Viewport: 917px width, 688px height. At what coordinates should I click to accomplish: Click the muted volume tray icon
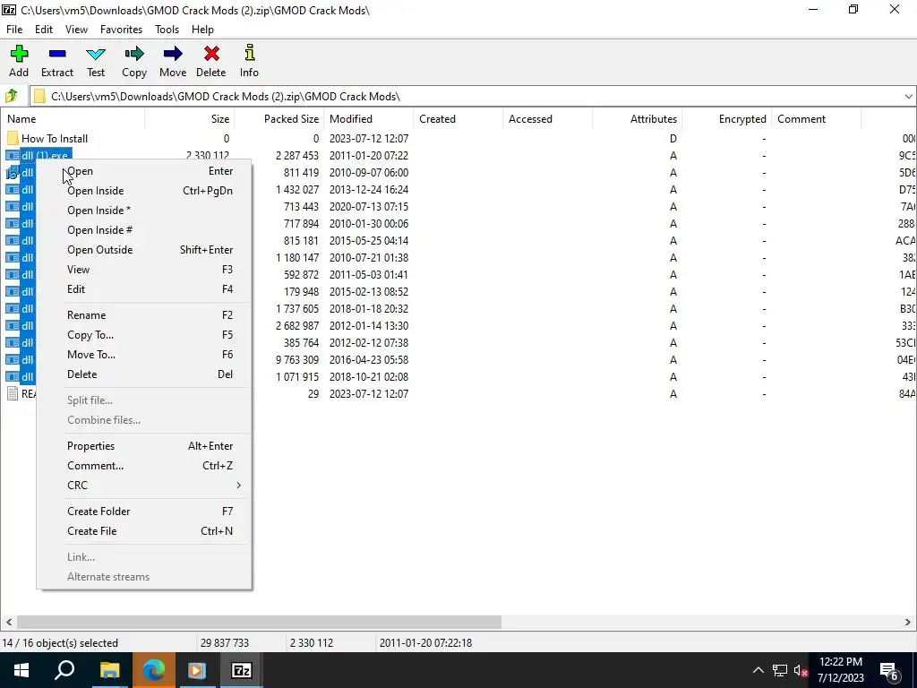click(801, 670)
